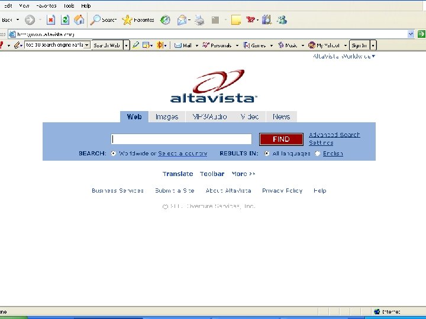Expand the address bar dropdown arrow
This screenshot has height=319, width=426.
coord(411,34)
